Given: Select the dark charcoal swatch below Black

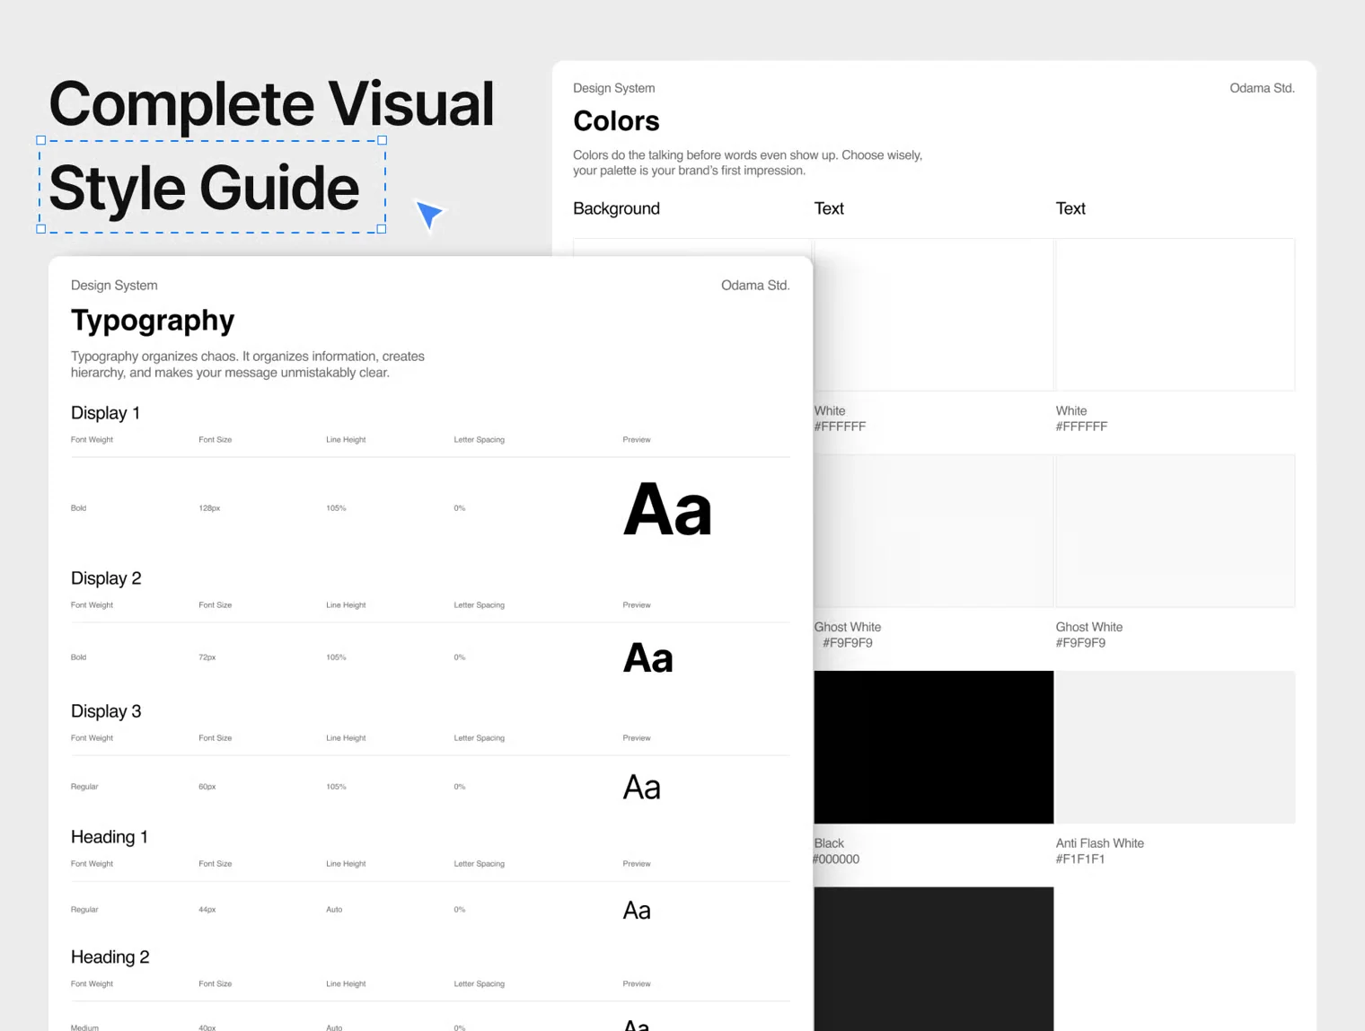Looking at the screenshot, I should (934, 959).
